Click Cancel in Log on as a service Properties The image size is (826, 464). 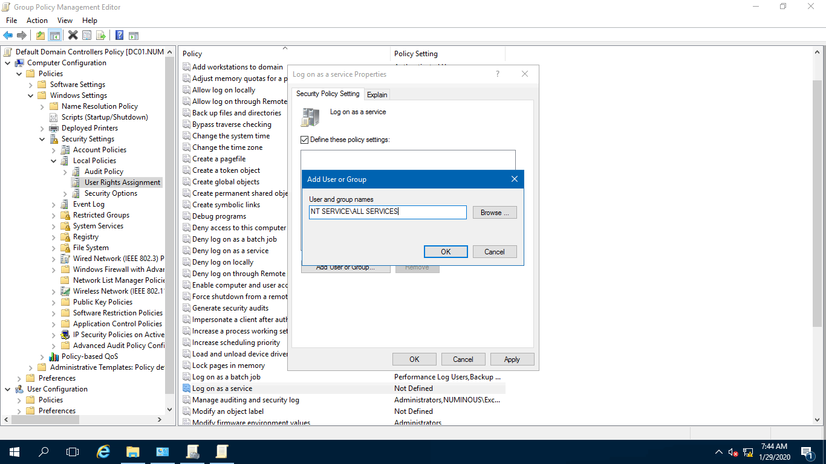pos(463,359)
